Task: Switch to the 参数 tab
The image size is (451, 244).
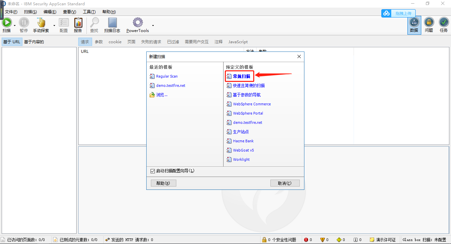Action: [99, 42]
